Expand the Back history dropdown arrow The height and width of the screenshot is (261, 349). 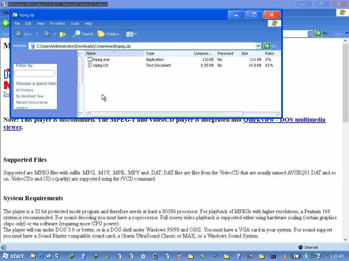37,34
